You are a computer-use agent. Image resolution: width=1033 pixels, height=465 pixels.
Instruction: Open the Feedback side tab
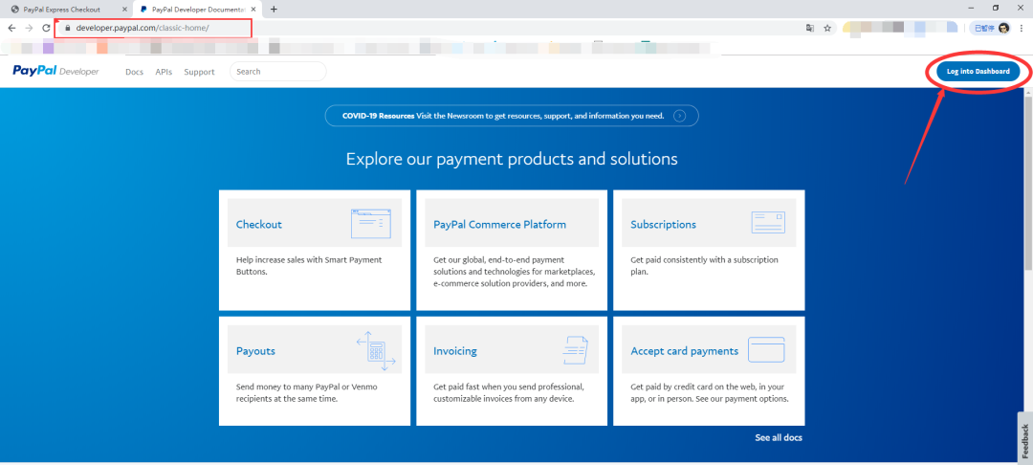(1025, 438)
